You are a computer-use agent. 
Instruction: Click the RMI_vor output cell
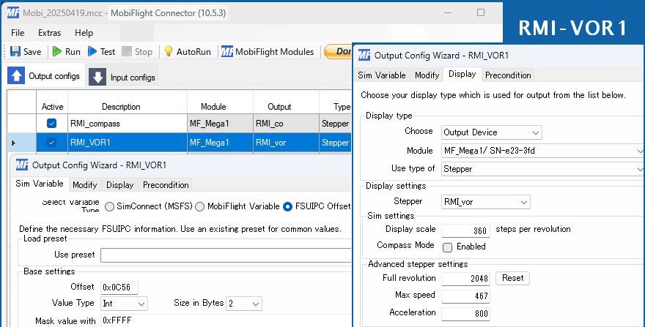pos(287,143)
